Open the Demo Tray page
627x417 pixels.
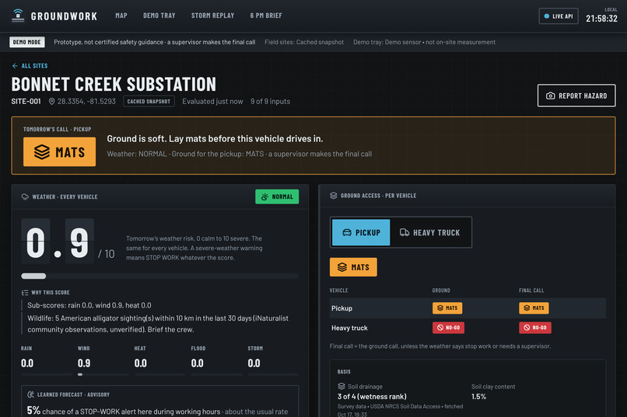point(159,16)
